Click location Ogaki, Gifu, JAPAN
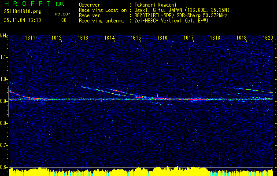Image resolution: width=277 pixels, height=176 pixels. [159, 10]
